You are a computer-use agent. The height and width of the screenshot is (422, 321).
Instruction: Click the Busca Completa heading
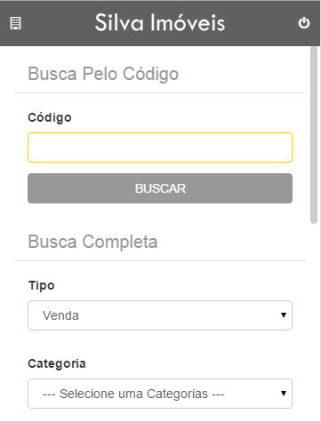92,242
